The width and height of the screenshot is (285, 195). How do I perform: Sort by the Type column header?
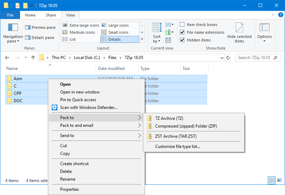coord(159,69)
